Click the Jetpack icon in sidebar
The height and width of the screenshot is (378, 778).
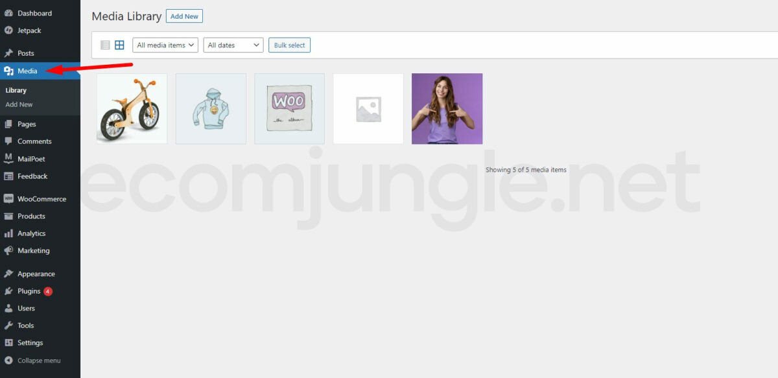pos(8,30)
